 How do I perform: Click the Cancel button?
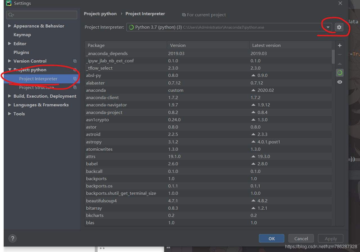coord(301,239)
